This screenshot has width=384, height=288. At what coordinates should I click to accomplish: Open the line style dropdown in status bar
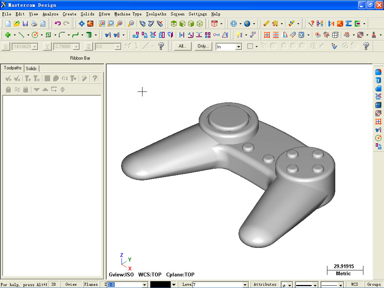click(315, 285)
